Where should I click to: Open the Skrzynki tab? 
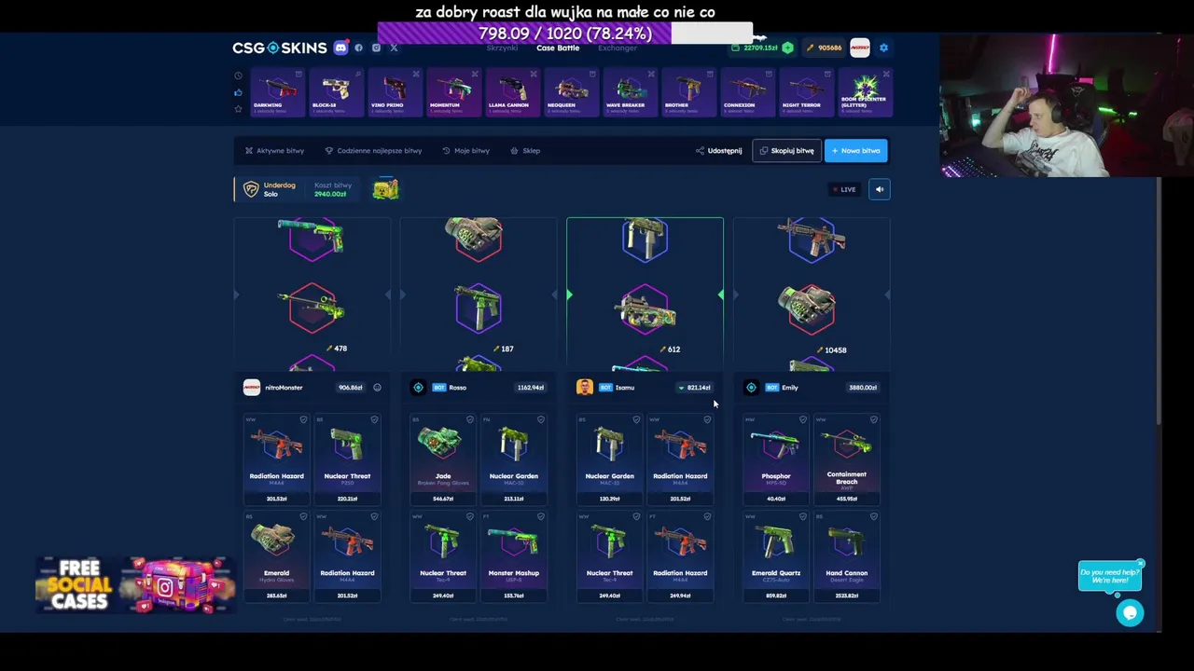coord(502,48)
